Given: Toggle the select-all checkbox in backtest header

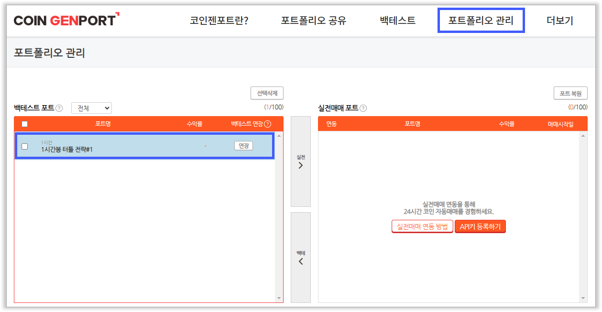Looking at the screenshot, I should [25, 124].
